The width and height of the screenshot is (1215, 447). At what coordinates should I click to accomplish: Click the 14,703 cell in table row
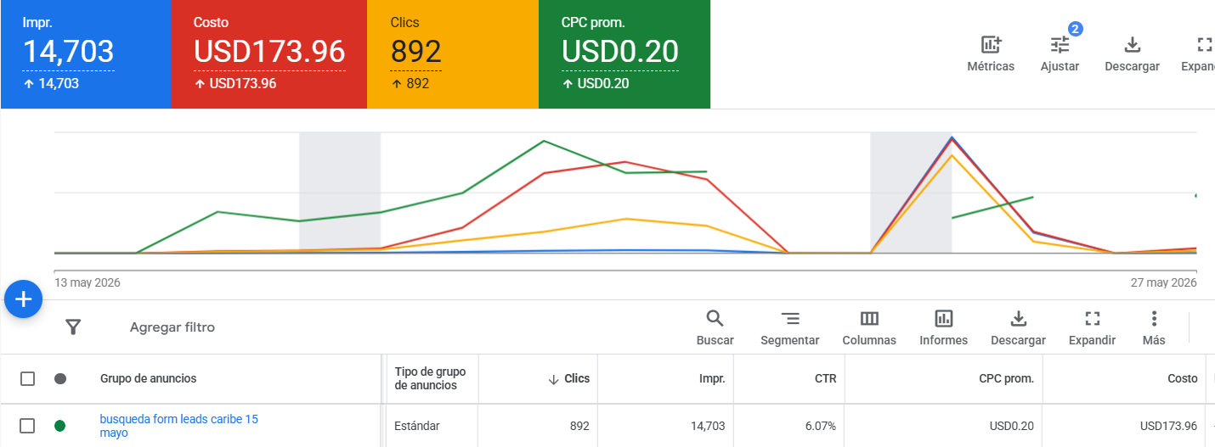point(708,426)
